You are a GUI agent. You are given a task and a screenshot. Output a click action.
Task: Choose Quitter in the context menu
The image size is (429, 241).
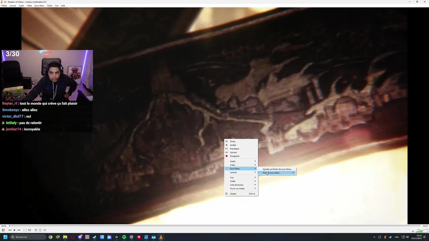click(241, 194)
